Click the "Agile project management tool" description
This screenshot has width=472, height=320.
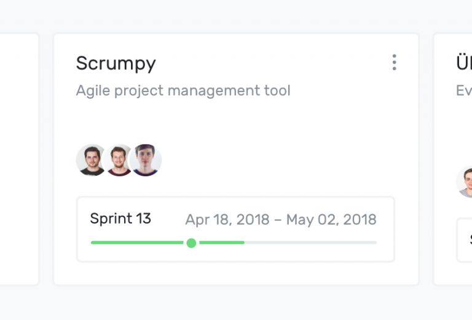(x=183, y=91)
